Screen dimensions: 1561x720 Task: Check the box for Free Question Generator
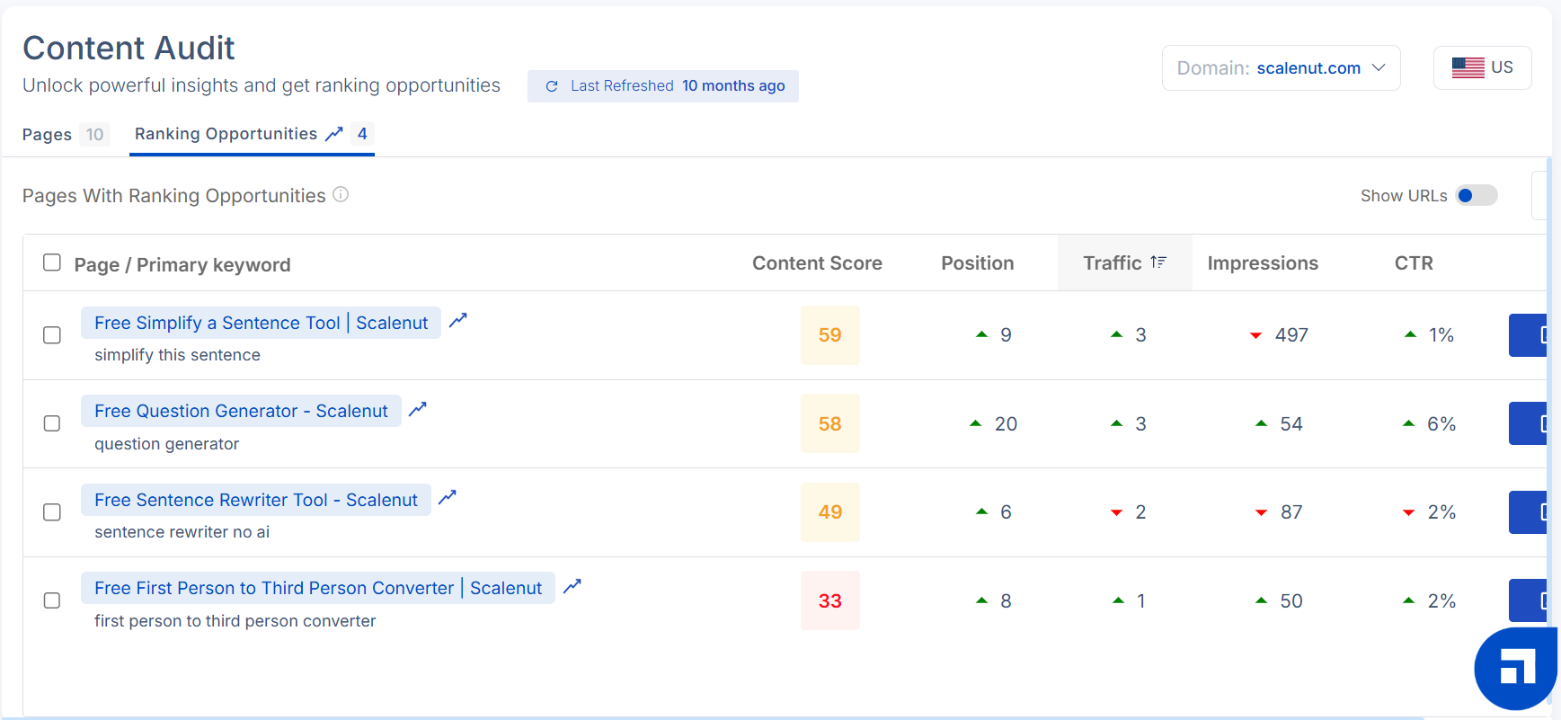[x=52, y=423]
